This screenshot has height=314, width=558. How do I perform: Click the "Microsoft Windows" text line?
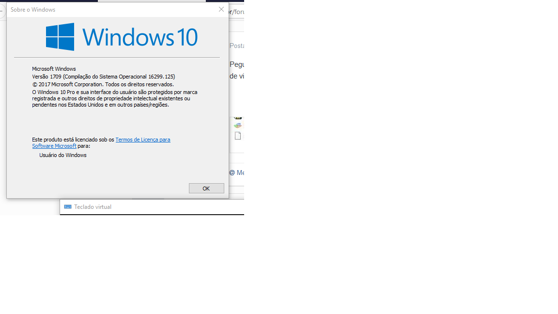[54, 69]
